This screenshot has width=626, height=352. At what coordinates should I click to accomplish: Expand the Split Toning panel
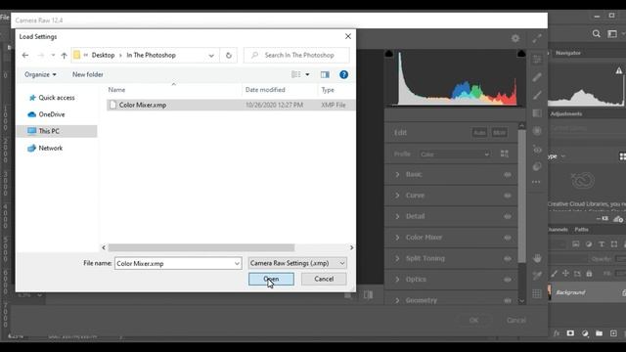click(397, 258)
